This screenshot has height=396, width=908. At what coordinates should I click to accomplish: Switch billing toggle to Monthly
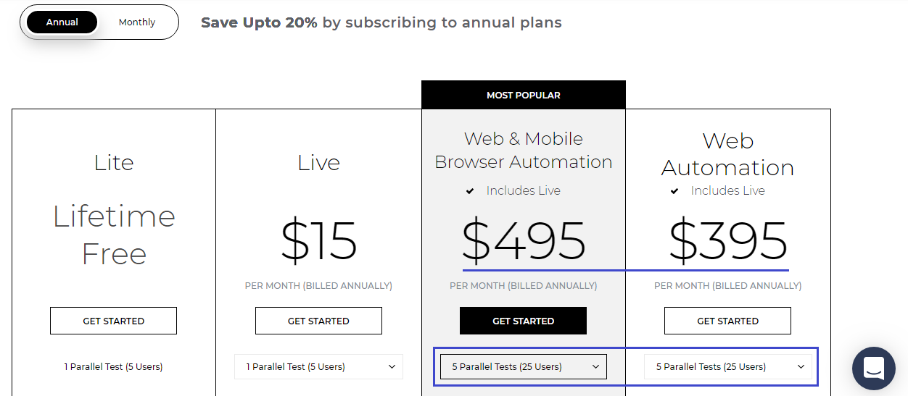(x=137, y=22)
